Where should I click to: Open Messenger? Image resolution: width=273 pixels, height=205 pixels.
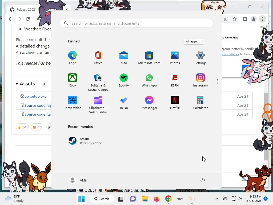coord(149,103)
